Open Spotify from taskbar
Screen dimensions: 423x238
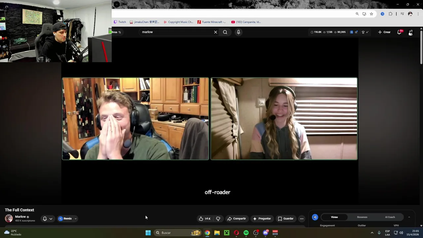pos(246,233)
